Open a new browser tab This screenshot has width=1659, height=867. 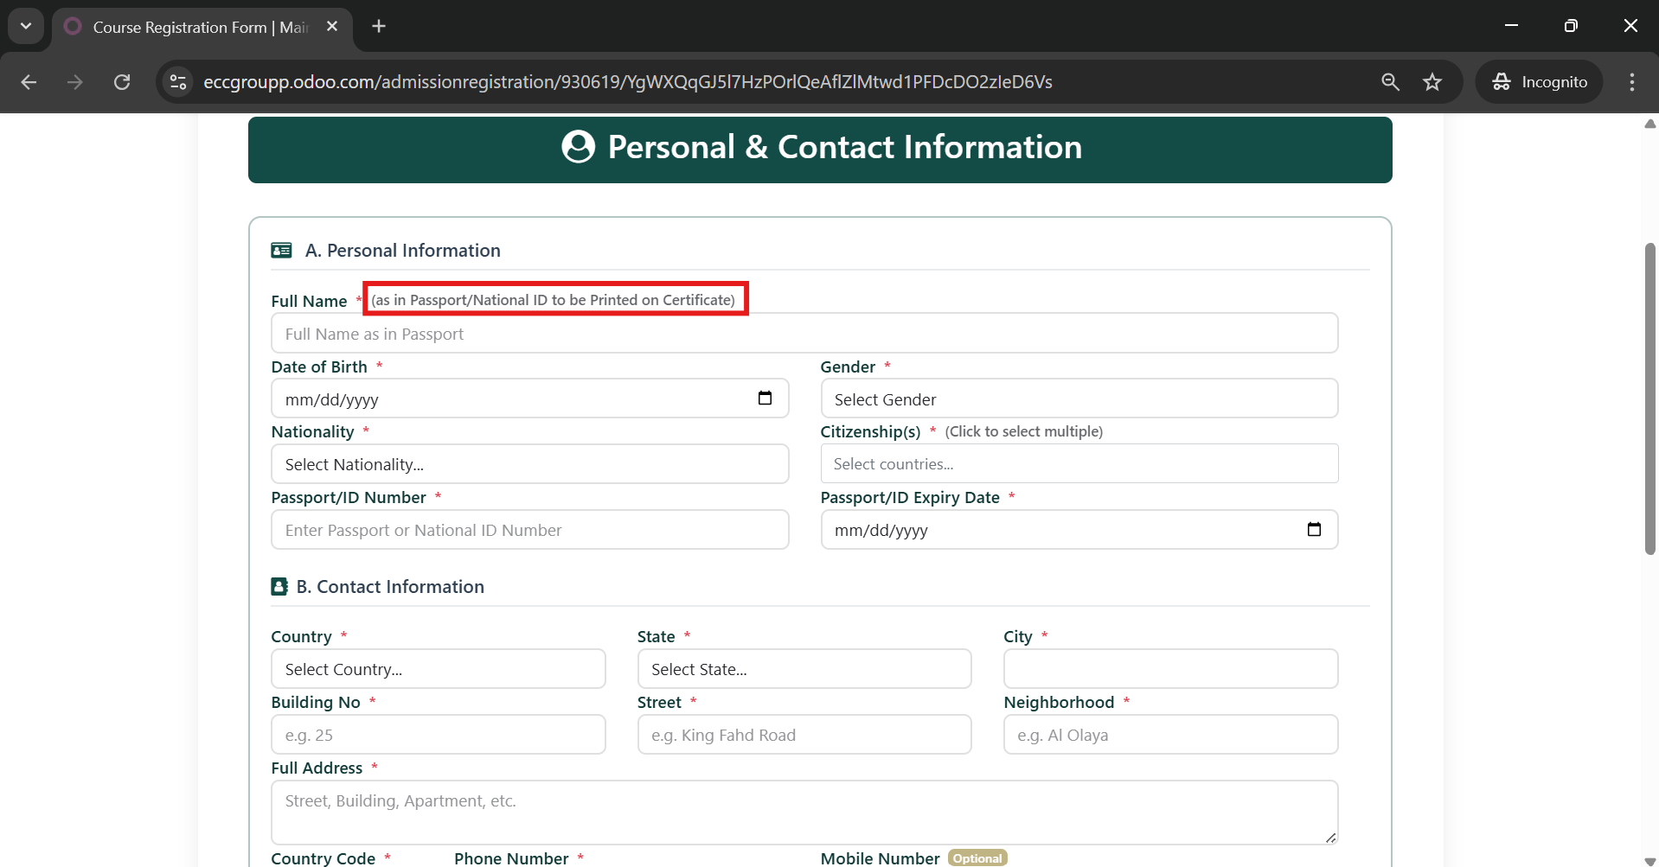coord(379,26)
